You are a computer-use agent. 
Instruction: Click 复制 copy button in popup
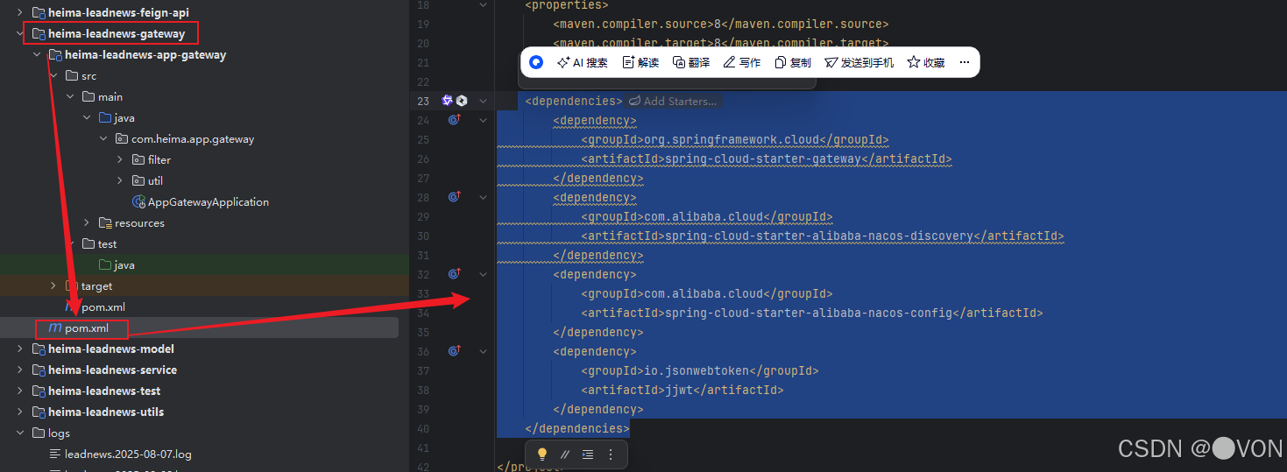(793, 62)
